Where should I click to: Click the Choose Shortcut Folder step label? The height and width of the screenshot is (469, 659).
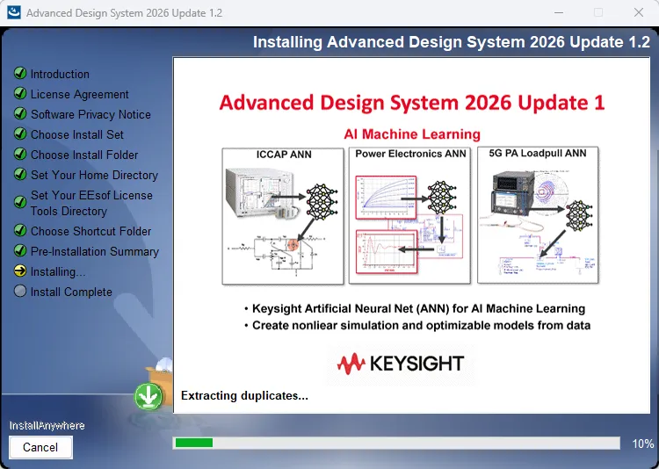(x=91, y=231)
